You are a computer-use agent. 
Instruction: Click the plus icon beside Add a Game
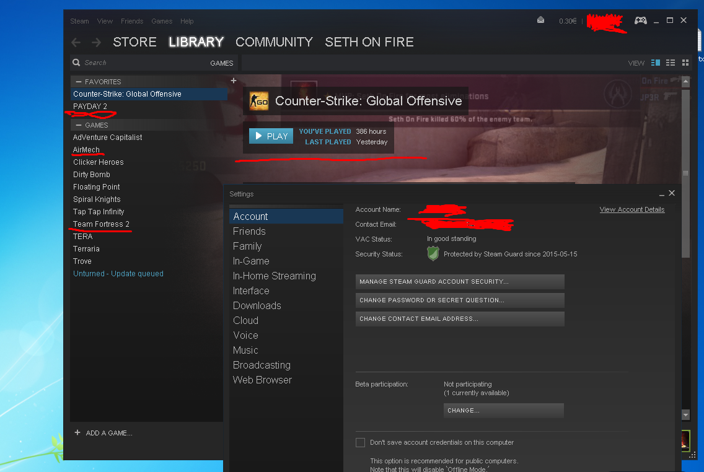77,432
